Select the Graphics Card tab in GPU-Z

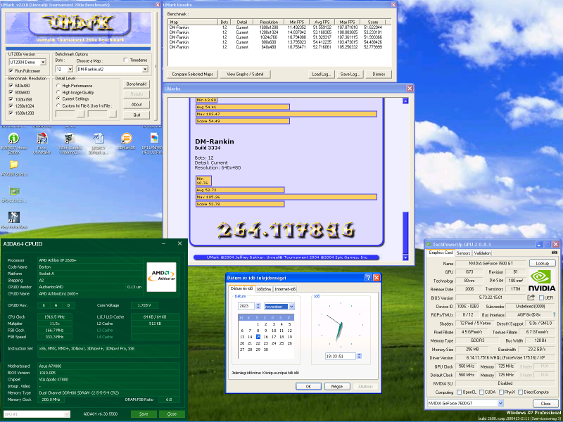tap(441, 252)
